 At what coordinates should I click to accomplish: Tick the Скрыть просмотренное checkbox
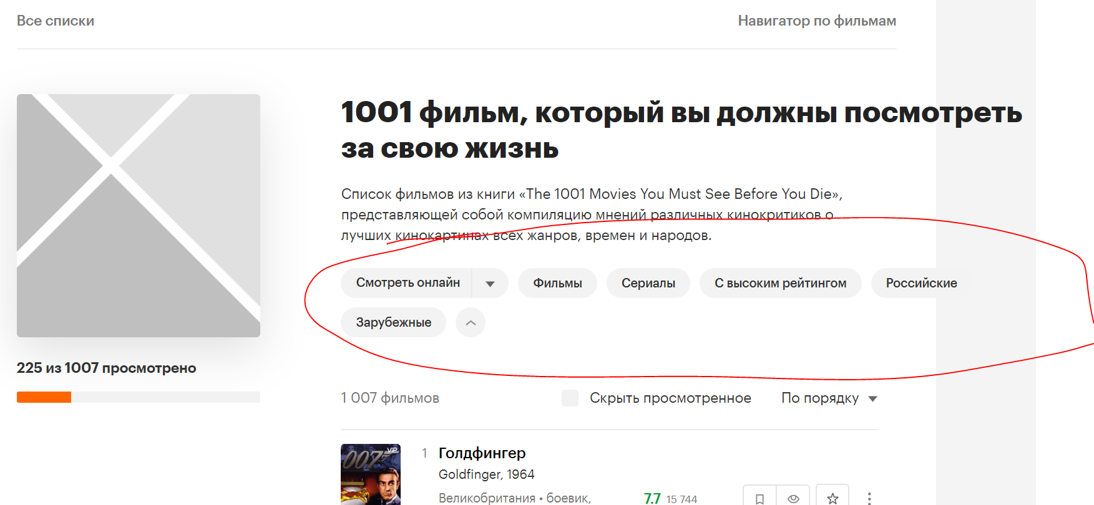tap(570, 398)
